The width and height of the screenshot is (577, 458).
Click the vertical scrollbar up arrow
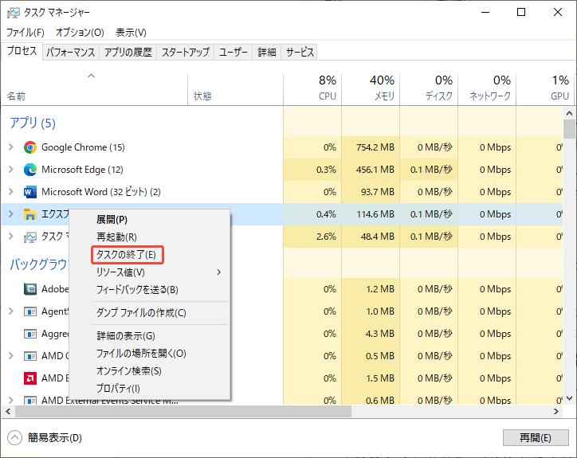pos(569,113)
